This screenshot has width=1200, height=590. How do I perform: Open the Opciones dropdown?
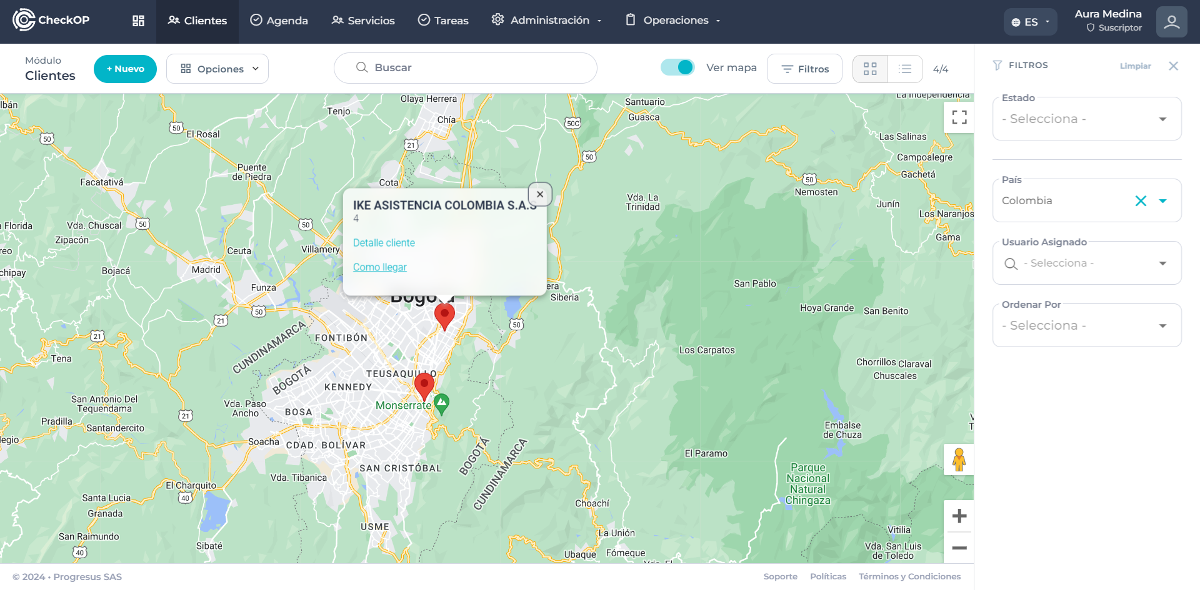tap(217, 69)
